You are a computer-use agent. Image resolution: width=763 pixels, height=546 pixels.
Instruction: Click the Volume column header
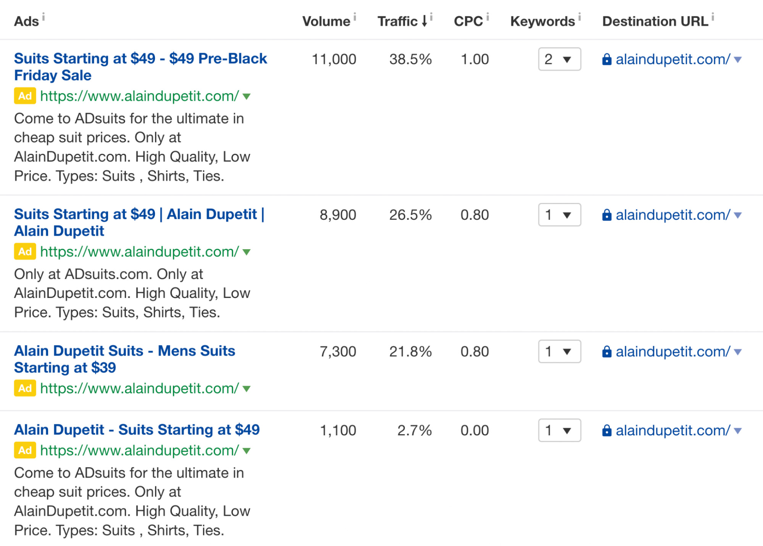(x=327, y=21)
